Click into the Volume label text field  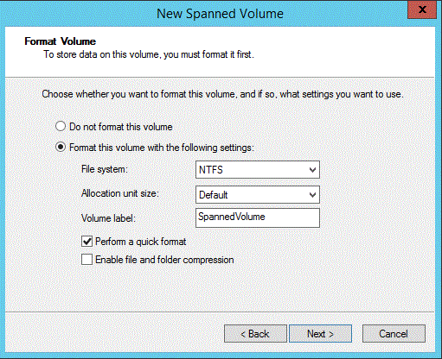(x=258, y=217)
